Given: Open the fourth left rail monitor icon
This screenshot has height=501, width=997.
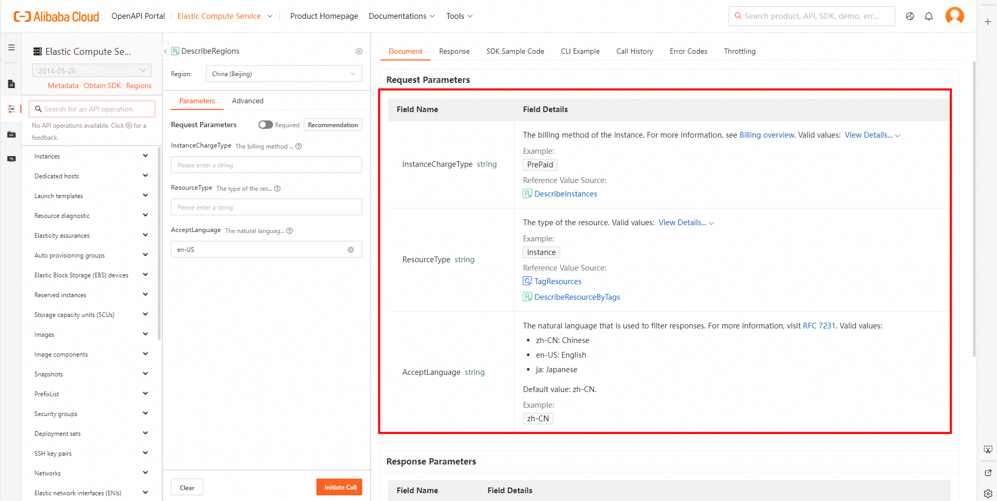Looking at the screenshot, I should click(11, 159).
